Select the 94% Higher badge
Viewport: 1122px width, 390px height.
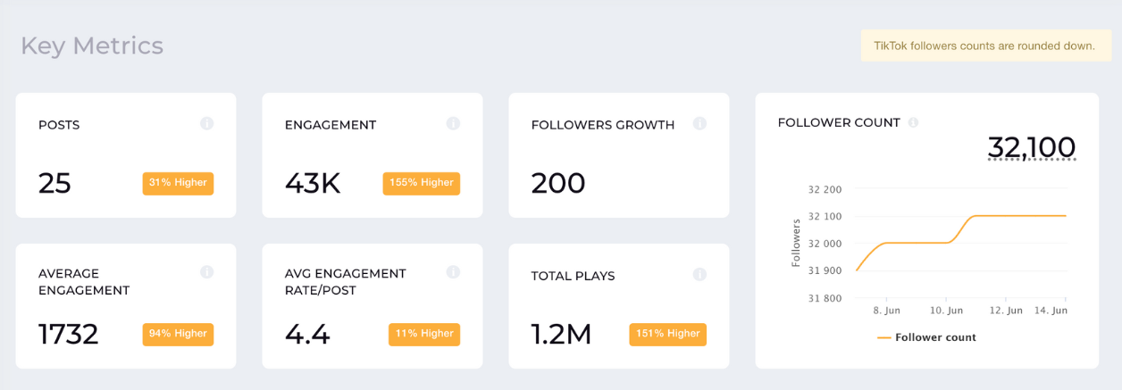[x=178, y=334]
